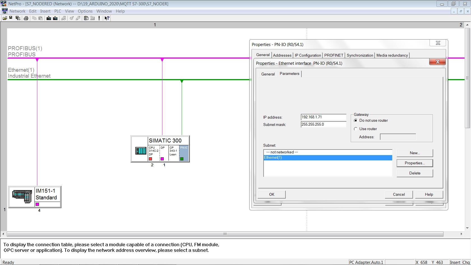Click the Download to PLC toolbar icon
The width and height of the screenshot is (471, 265).
(x=49, y=18)
